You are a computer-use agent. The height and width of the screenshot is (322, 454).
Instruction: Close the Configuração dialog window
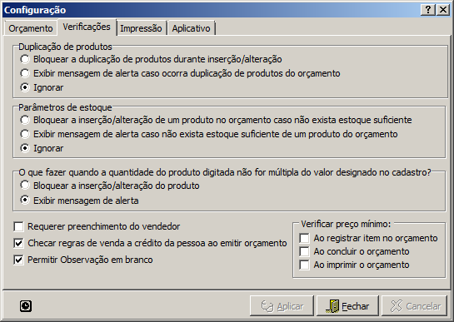(443, 10)
